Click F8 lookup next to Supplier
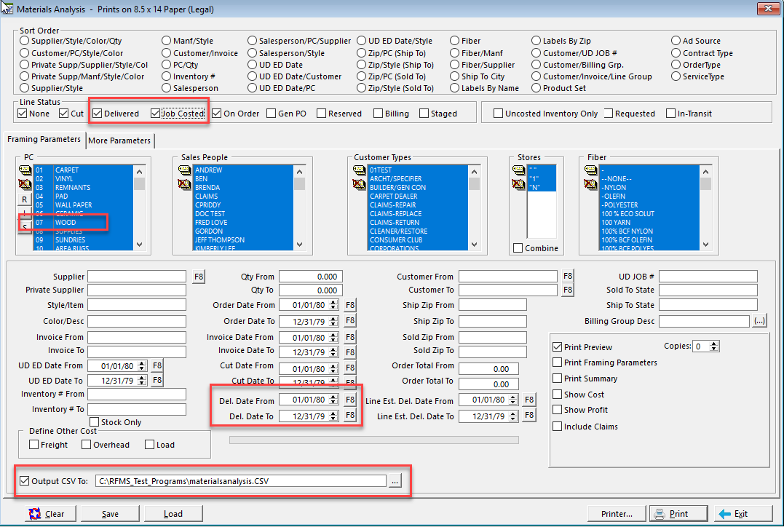Screen dimensions: 784x527 pyautogui.click(x=199, y=277)
